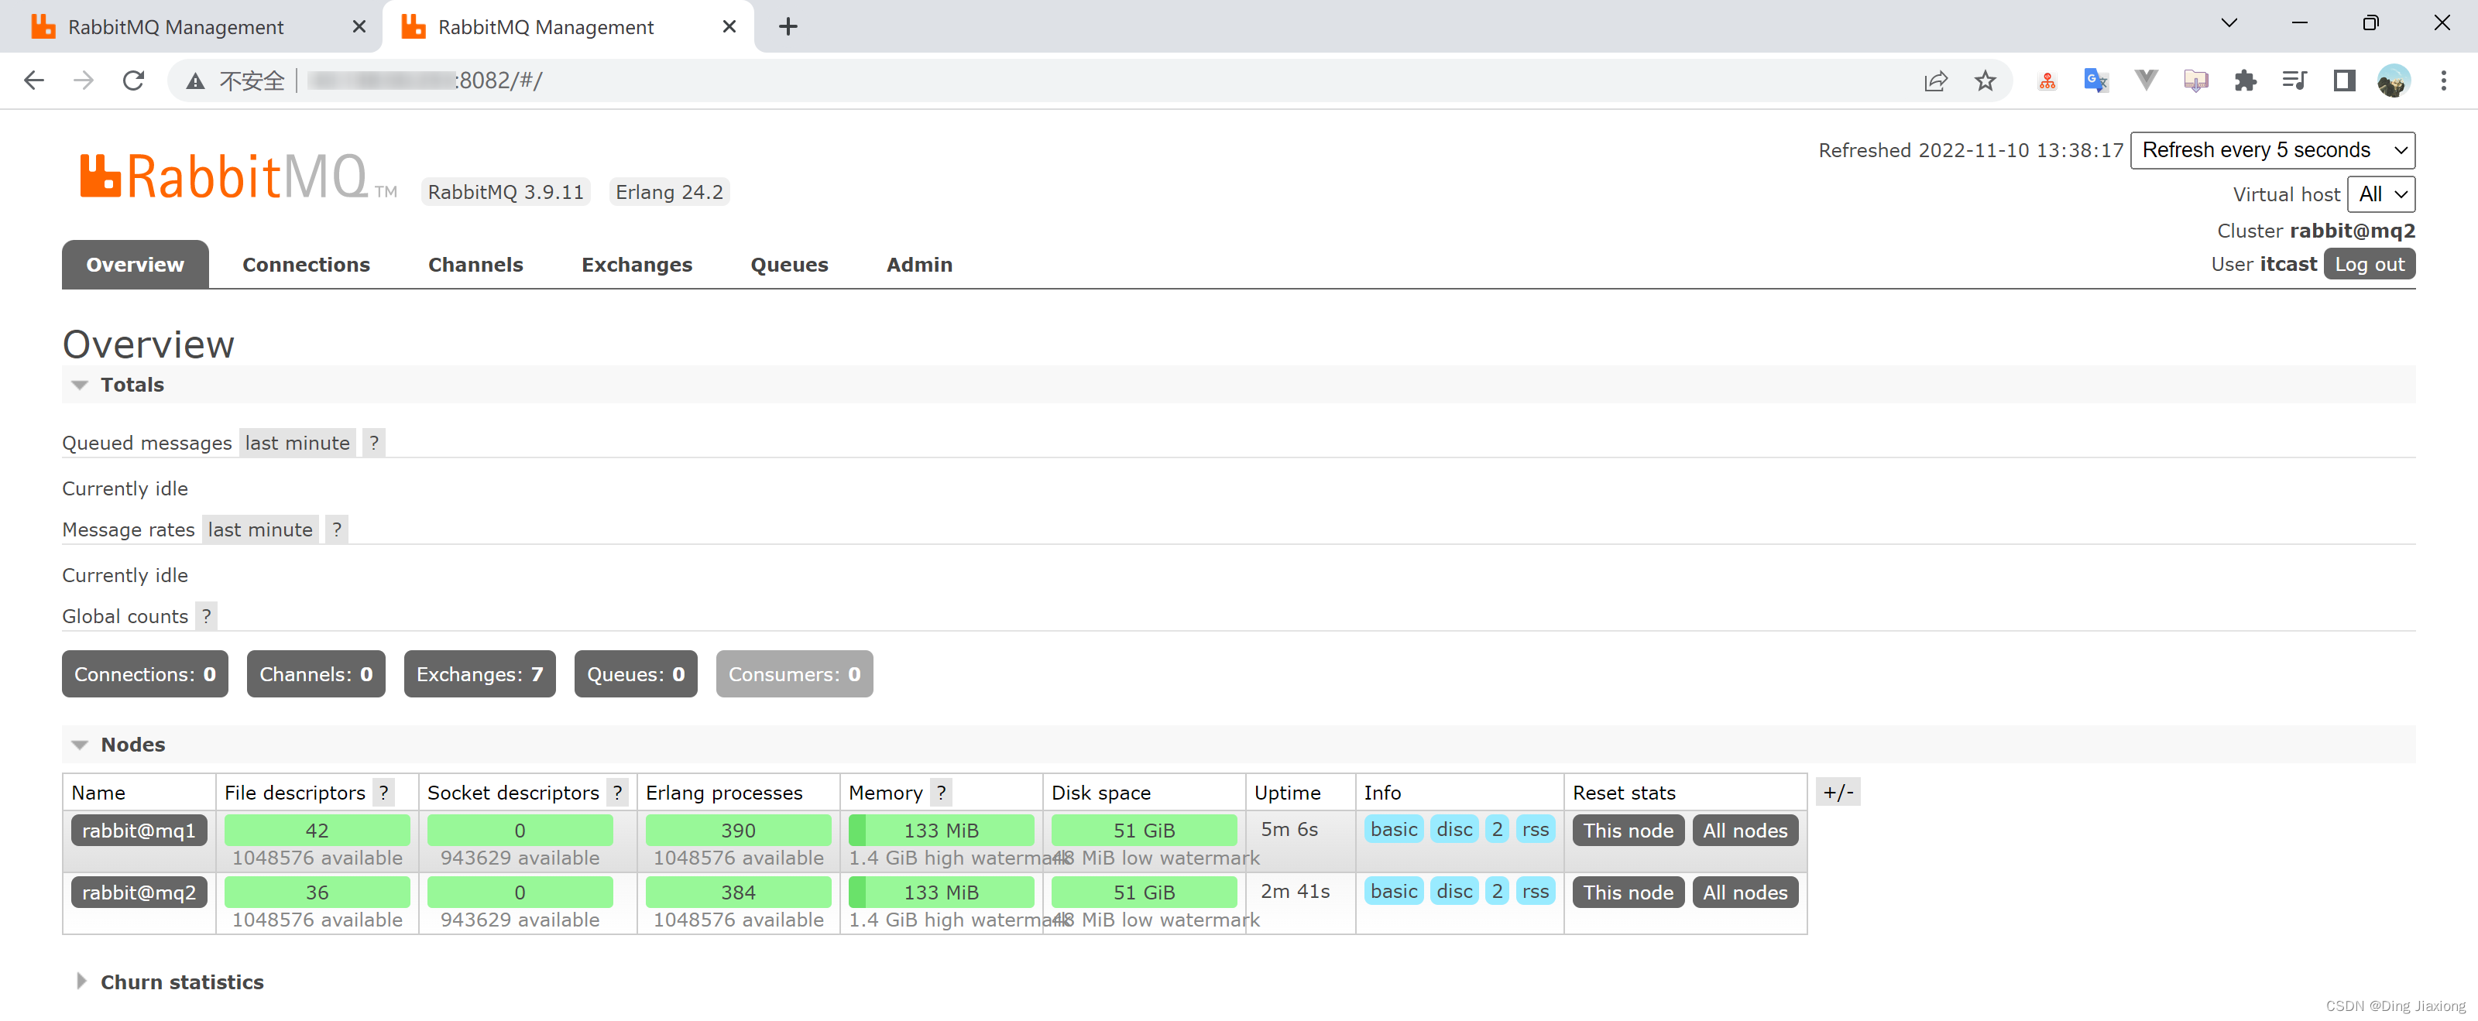
Task: Change Queued messages last minute range
Action: pyautogui.click(x=297, y=444)
